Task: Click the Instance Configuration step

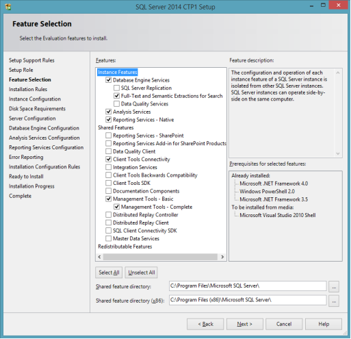Action: click(35, 99)
